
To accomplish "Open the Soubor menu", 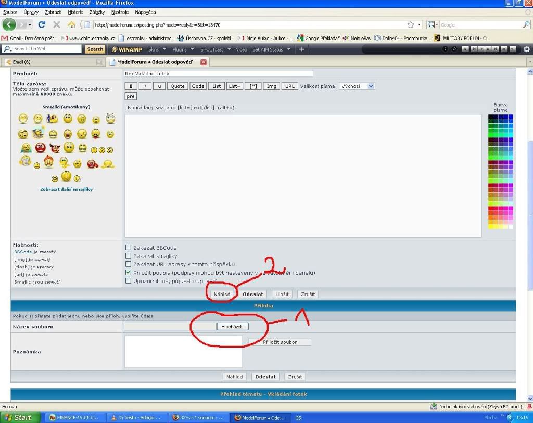I will [10, 12].
